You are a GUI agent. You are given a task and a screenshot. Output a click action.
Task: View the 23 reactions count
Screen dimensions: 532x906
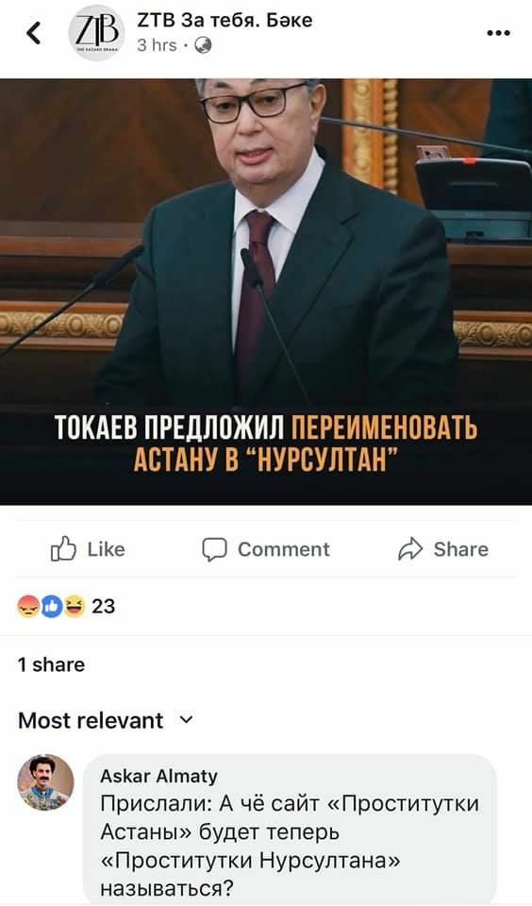[104, 606]
